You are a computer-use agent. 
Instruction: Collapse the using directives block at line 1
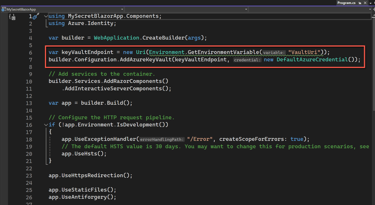pos(46,16)
